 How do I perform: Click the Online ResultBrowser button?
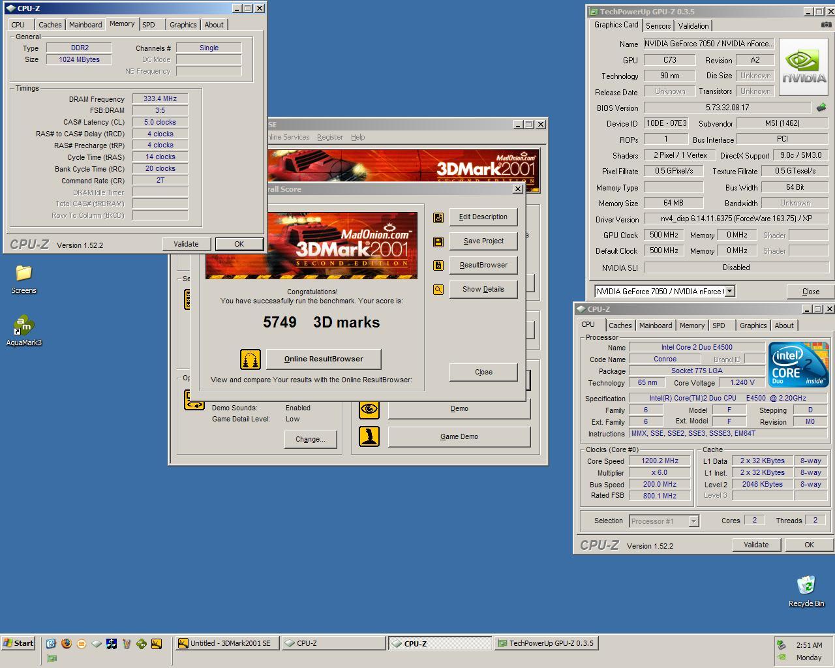[324, 359]
